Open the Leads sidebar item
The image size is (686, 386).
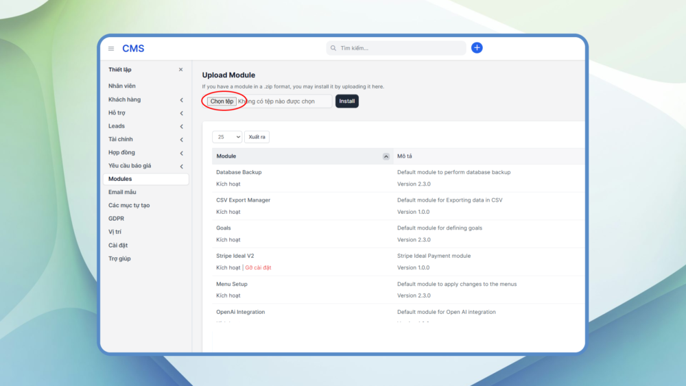coord(117,126)
